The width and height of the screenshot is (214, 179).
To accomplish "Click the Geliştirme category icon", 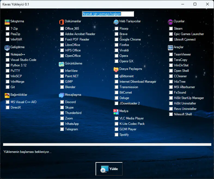I will 7,48.
